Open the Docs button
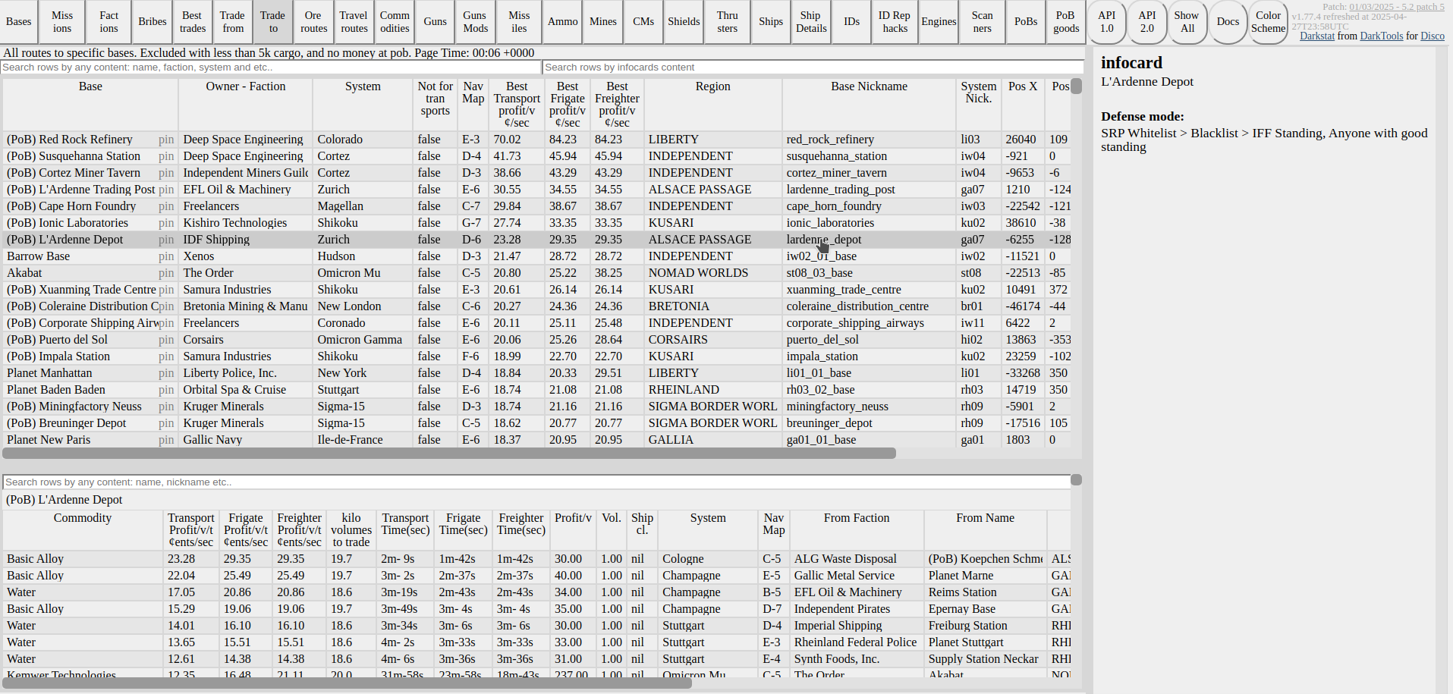 tap(1228, 22)
